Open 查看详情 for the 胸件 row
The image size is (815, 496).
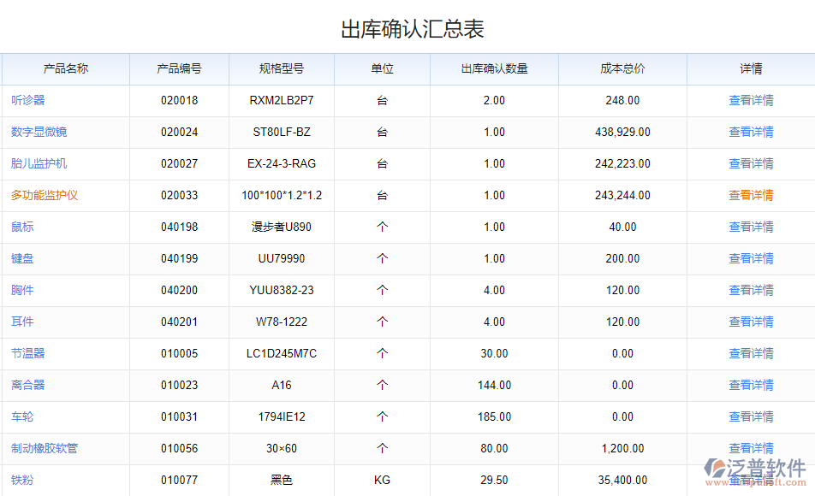tap(751, 290)
